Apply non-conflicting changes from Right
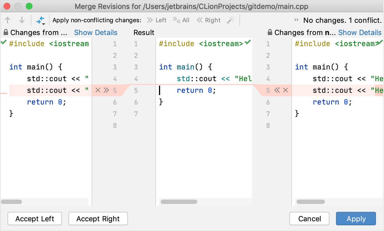 pos(208,20)
